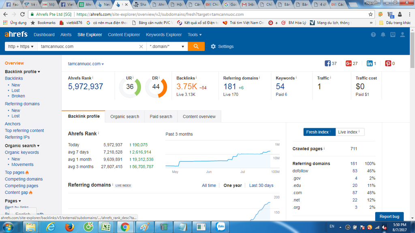Expand the Tools menu dropdown

point(195,35)
